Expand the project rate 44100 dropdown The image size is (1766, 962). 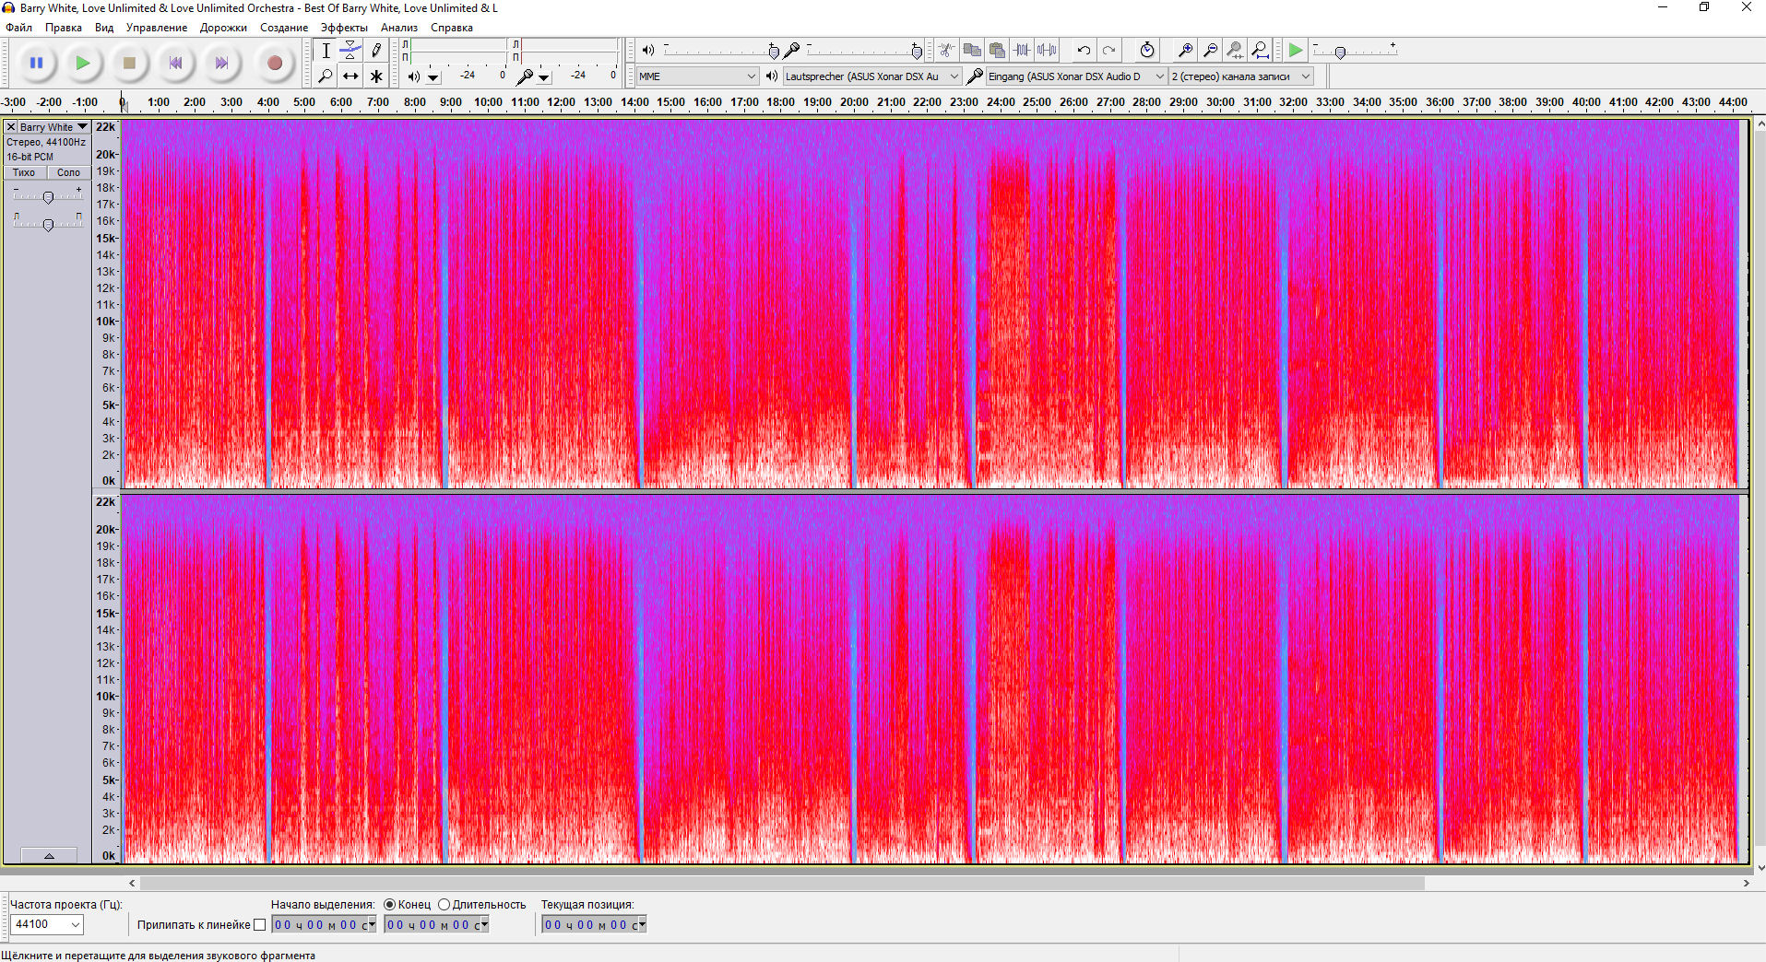pos(76,924)
